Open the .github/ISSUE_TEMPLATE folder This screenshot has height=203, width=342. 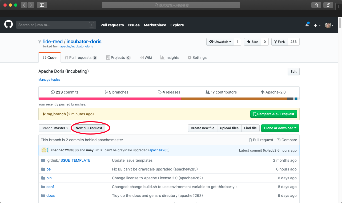click(x=68, y=160)
